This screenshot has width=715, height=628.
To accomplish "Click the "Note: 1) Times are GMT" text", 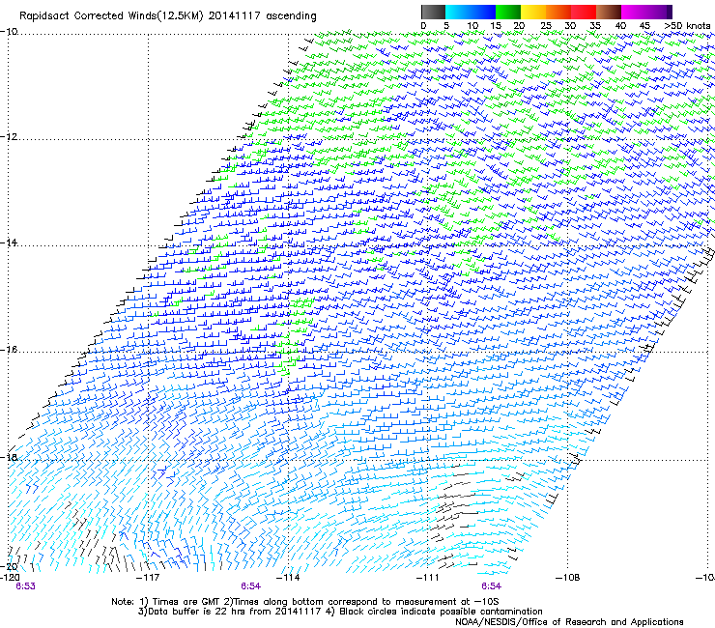I will (x=166, y=602).
